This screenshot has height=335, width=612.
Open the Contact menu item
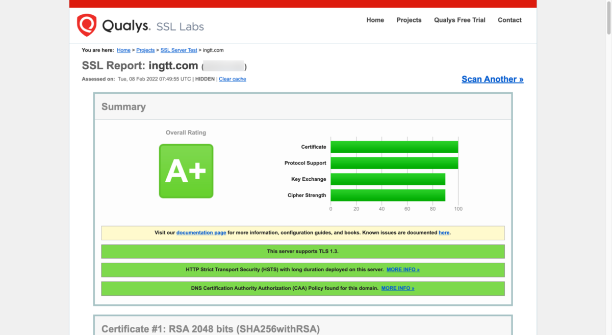(509, 20)
